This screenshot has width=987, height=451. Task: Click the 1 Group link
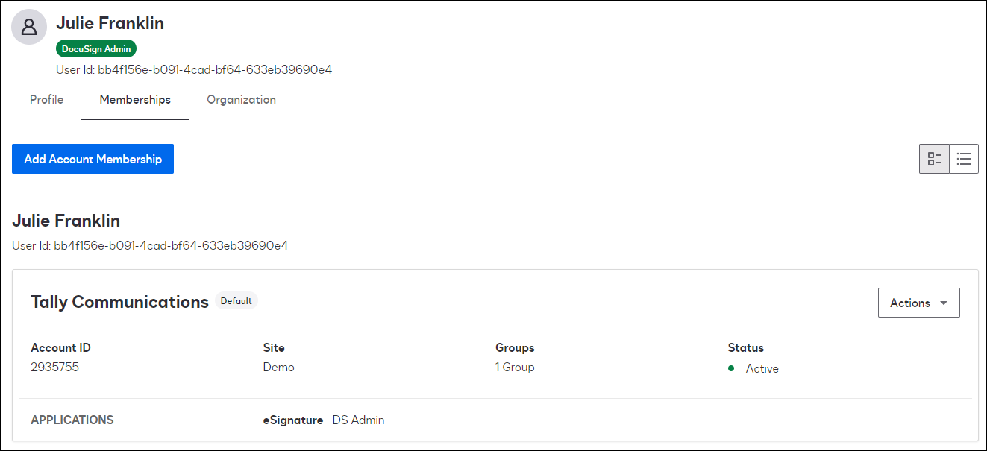515,367
